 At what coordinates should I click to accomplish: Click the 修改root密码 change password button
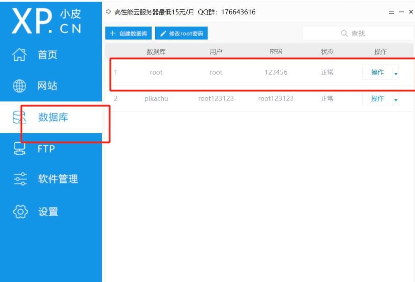tap(181, 34)
